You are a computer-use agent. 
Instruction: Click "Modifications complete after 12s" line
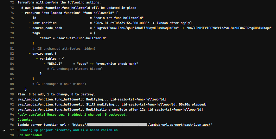(x=110, y=110)
